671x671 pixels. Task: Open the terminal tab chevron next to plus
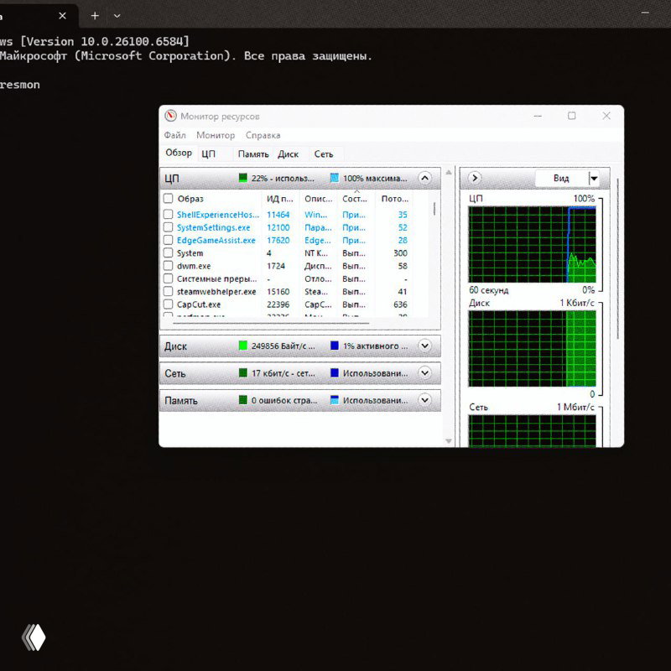coord(117,16)
